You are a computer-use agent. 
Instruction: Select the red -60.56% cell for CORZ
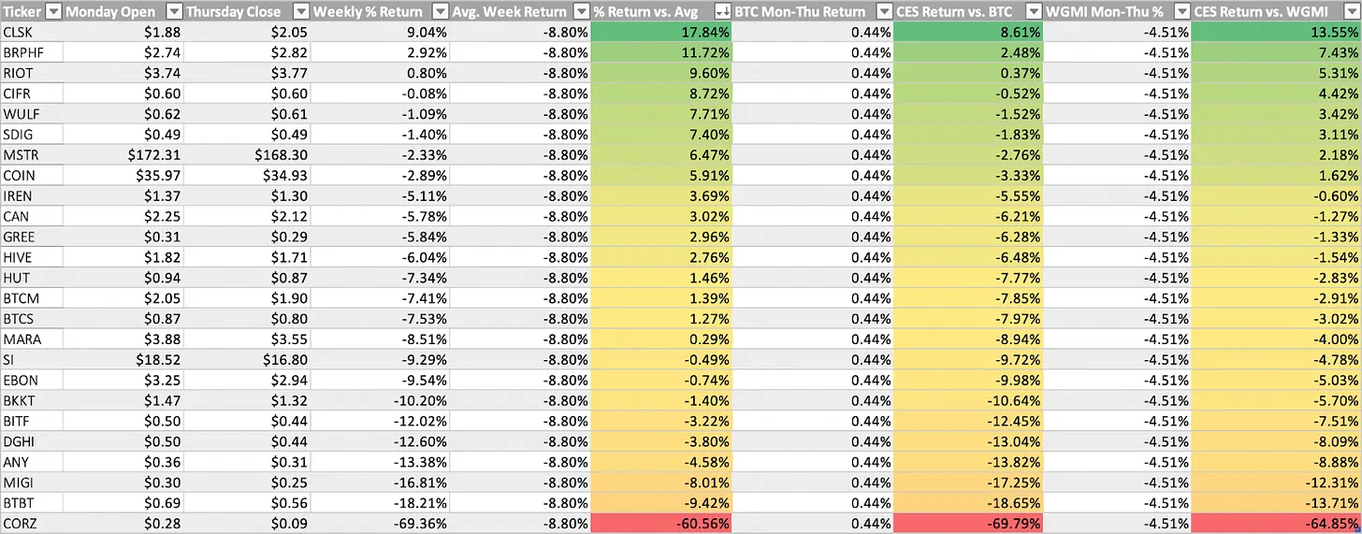662,524
